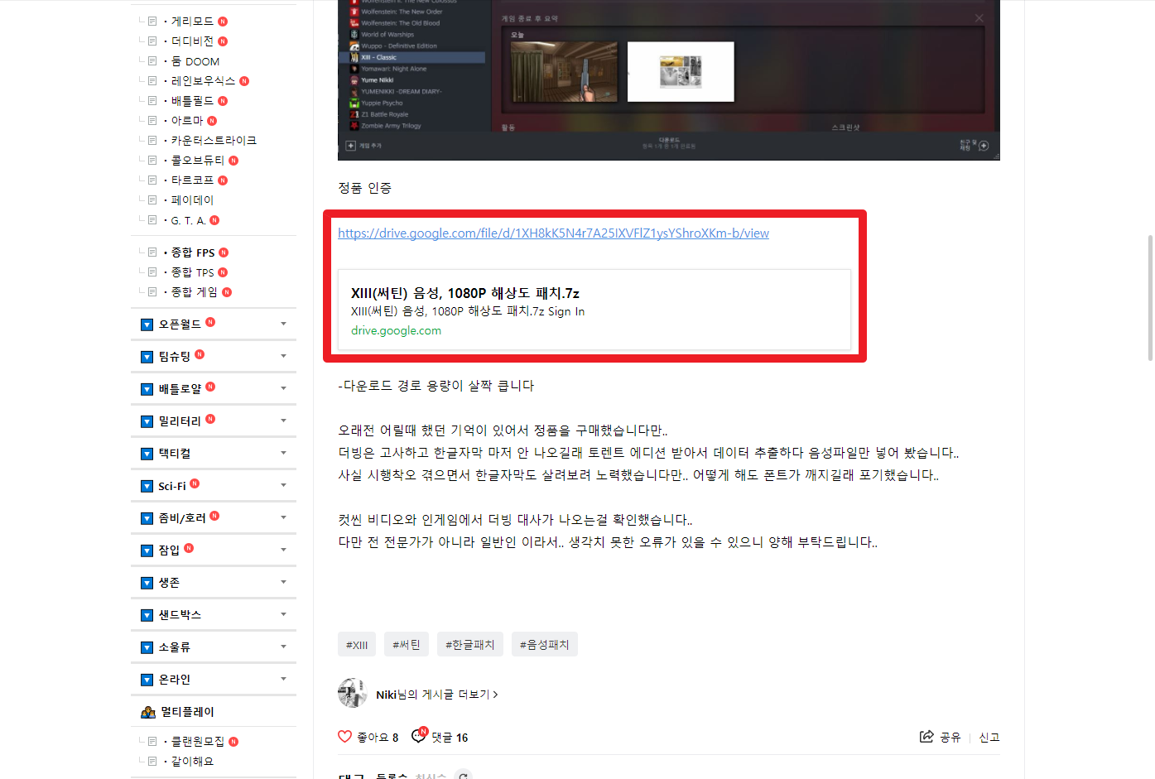Open the 타르코프 board
Viewport: 1155px width, 779px height.
(x=192, y=180)
